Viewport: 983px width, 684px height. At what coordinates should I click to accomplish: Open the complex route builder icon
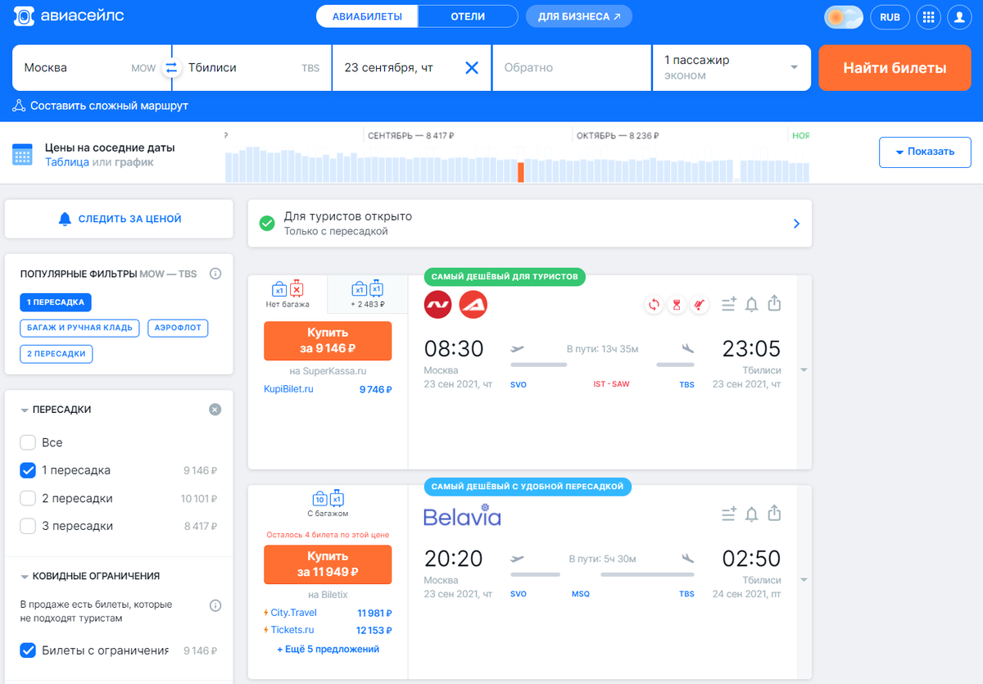point(19,106)
